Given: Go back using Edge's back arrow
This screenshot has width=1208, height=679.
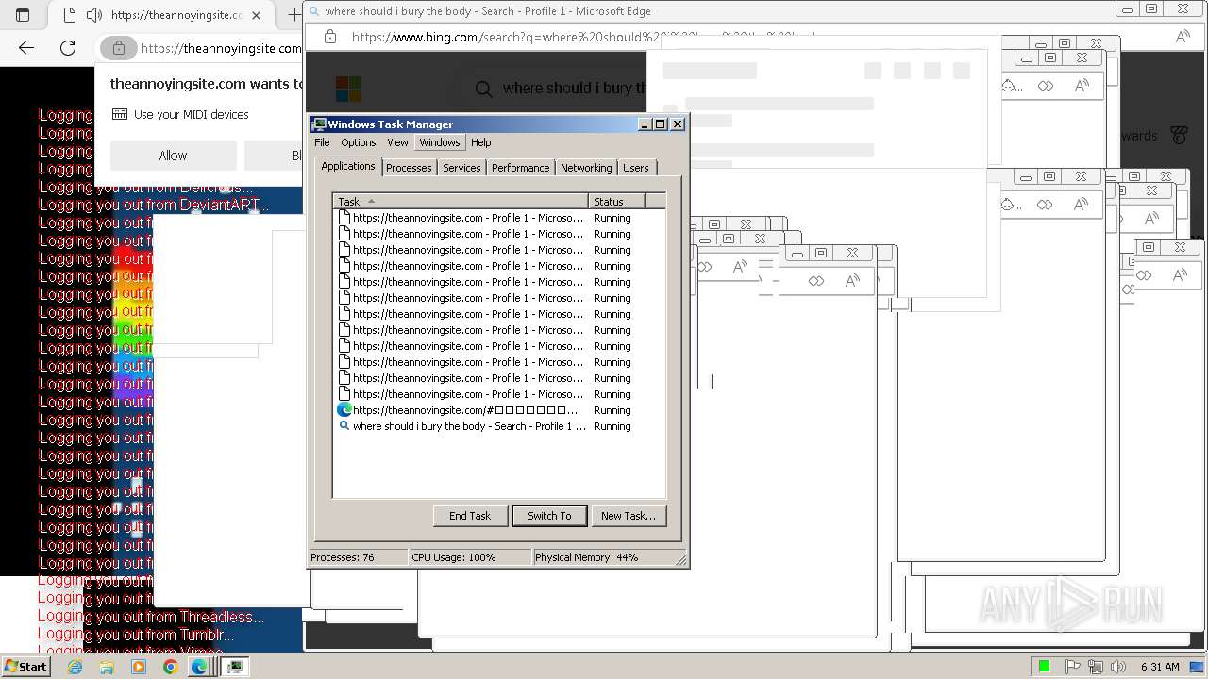Looking at the screenshot, I should point(26,47).
